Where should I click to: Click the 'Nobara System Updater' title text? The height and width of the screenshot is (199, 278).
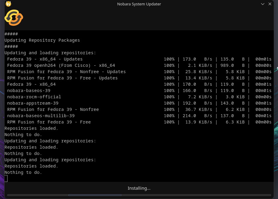[x=139, y=4]
